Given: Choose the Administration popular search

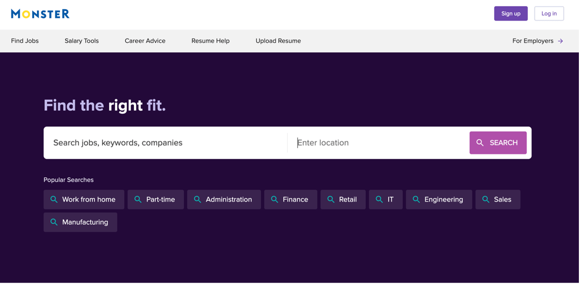Looking at the screenshot, I should click(225, 200).
